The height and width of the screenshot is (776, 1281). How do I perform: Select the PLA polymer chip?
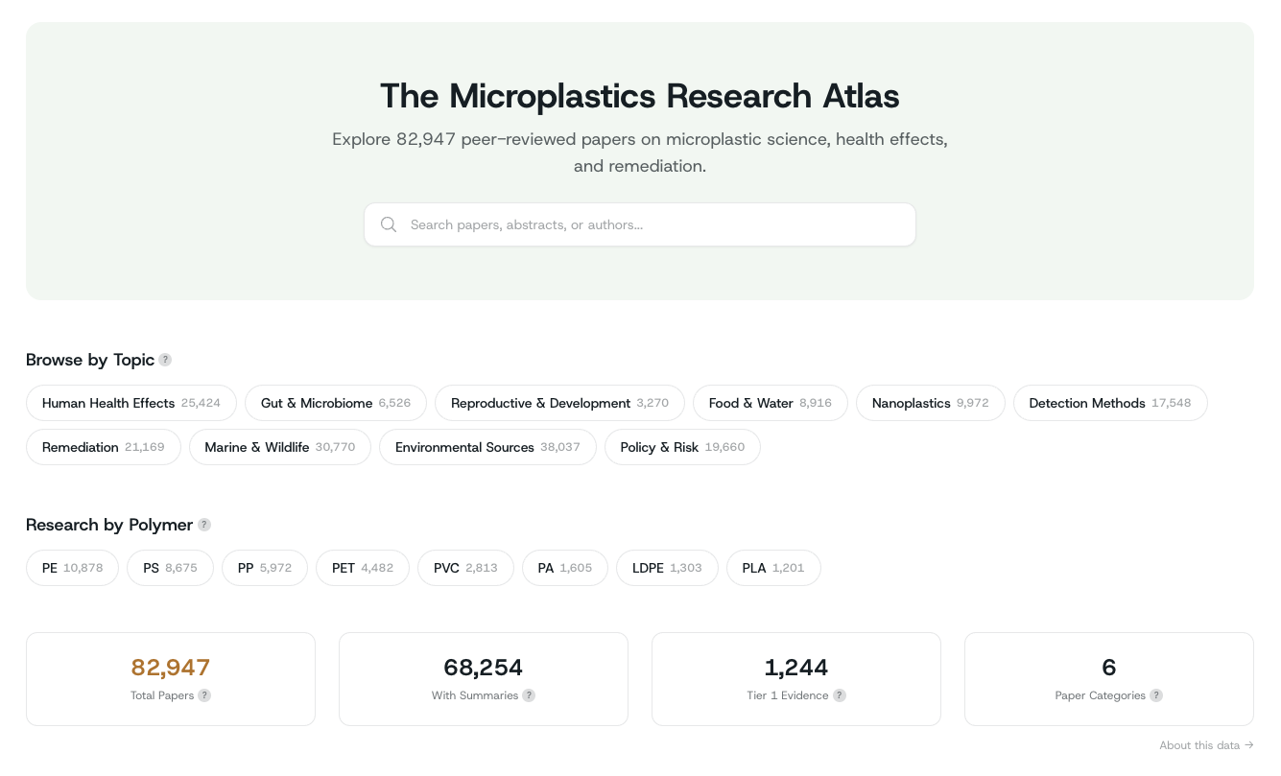(772, 568)
